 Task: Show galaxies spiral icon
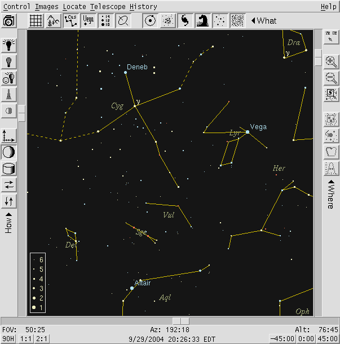click(x=185, y=21)
